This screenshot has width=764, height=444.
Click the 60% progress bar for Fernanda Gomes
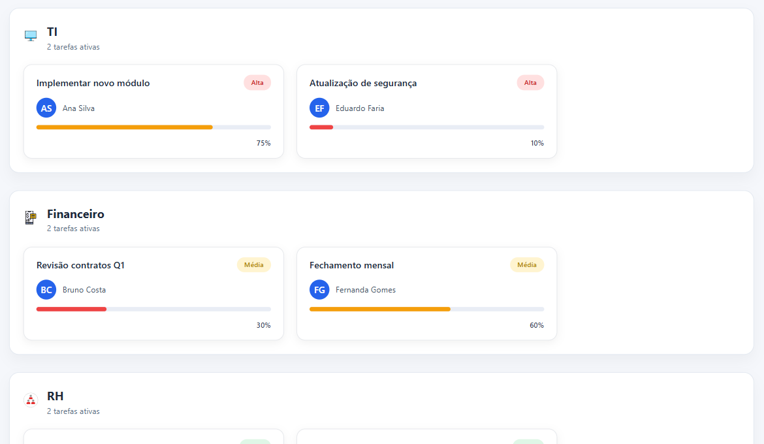tap(426, 309)
